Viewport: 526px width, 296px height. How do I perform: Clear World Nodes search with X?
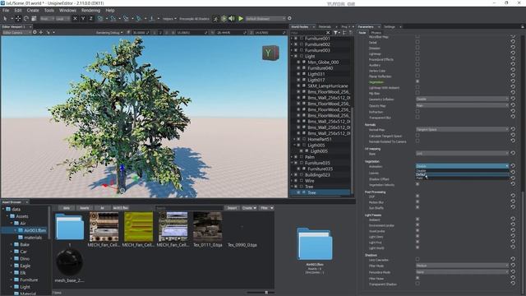coord(328,33)
